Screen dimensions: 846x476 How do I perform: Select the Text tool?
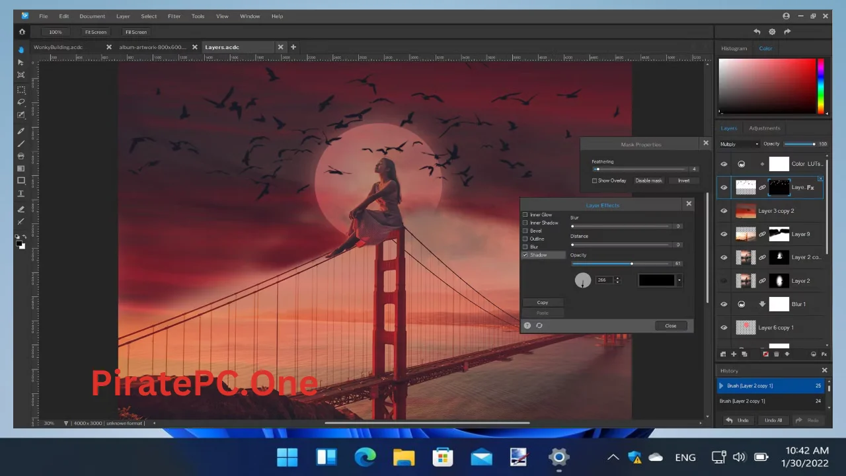tap(21, 194)
